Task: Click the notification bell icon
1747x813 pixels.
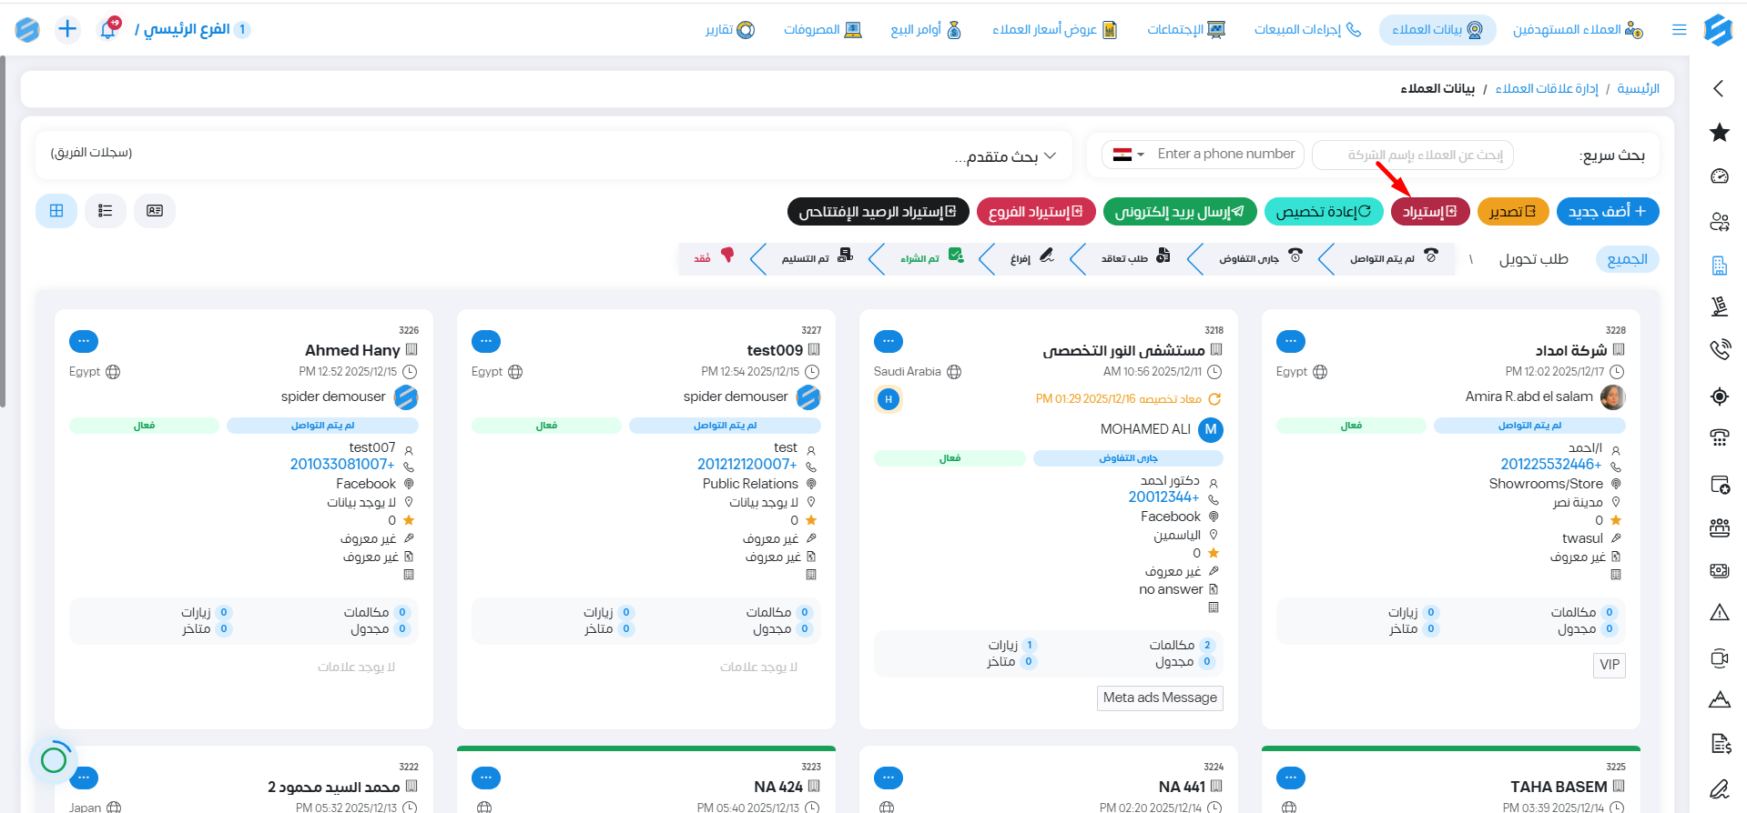Action: tap(107, 29)
